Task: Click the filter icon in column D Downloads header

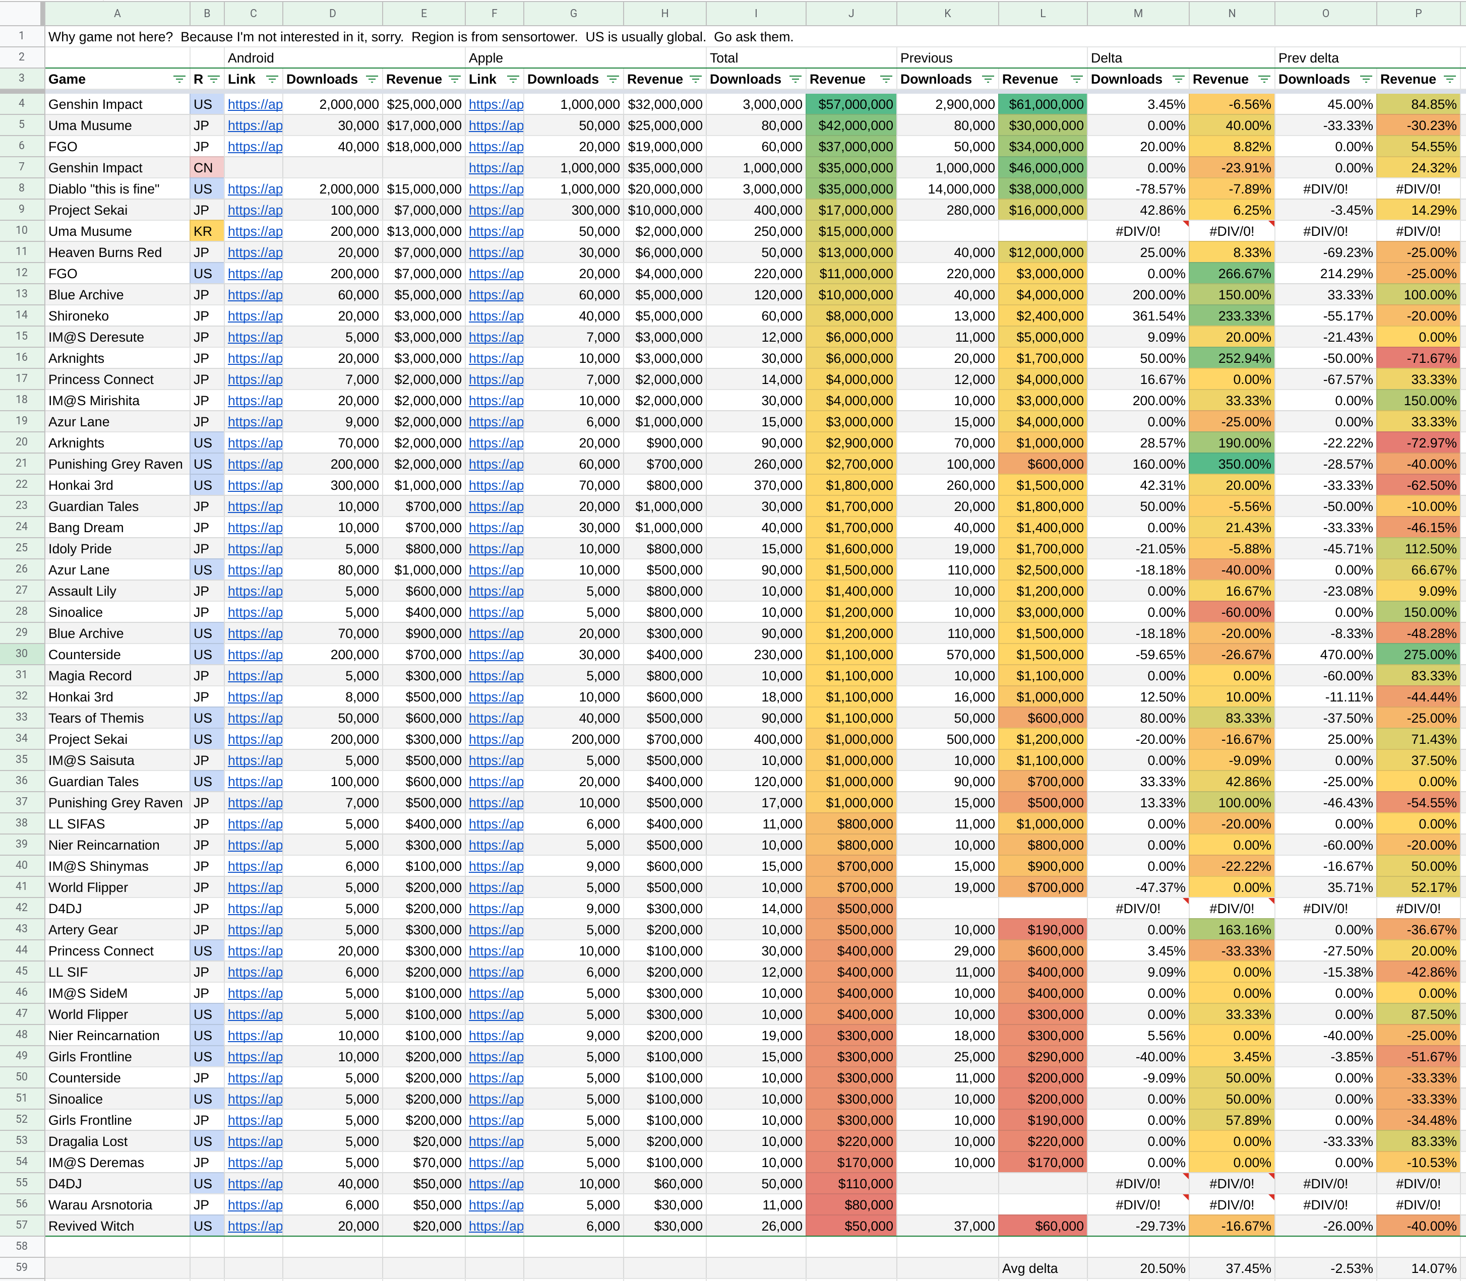Action: click(x=371, y=79)
